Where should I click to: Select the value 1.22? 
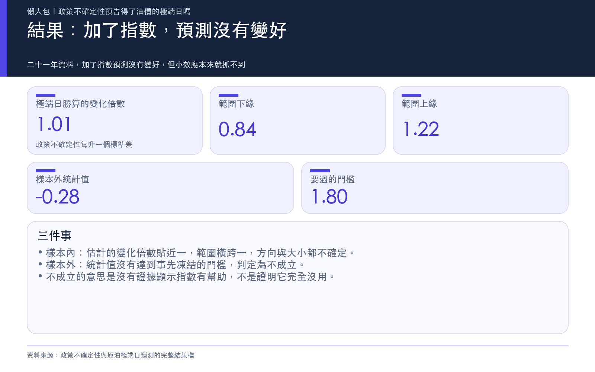point(421,129)
